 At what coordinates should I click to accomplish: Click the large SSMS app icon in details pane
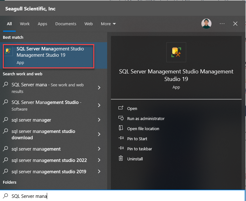176,52
